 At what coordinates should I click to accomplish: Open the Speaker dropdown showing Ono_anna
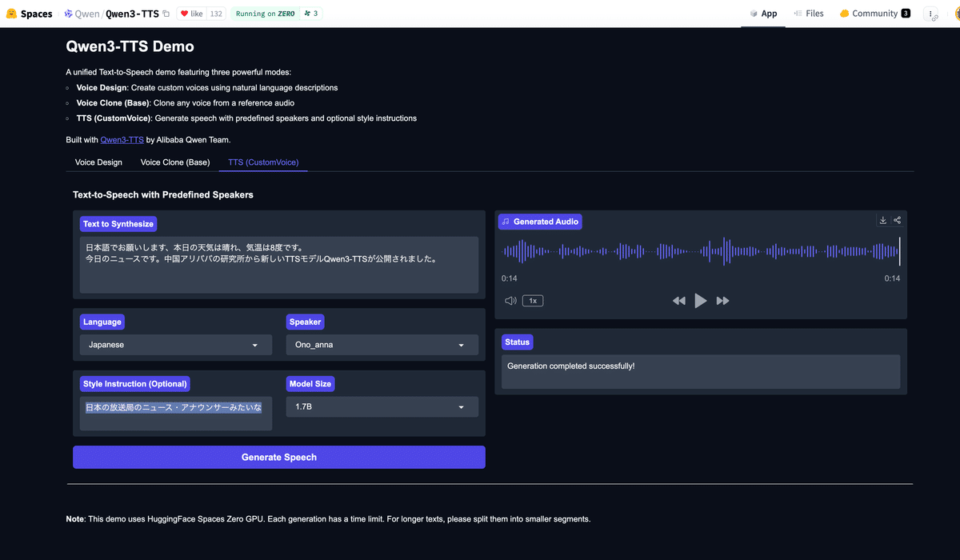(382, 345)
